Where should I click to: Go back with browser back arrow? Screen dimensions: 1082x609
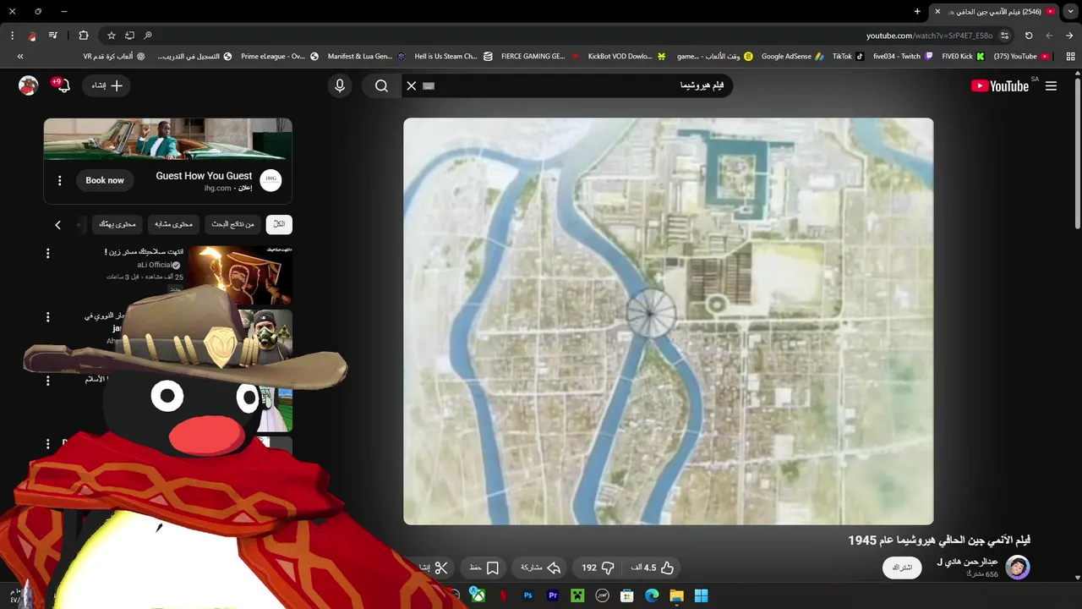pos(1069,36)
